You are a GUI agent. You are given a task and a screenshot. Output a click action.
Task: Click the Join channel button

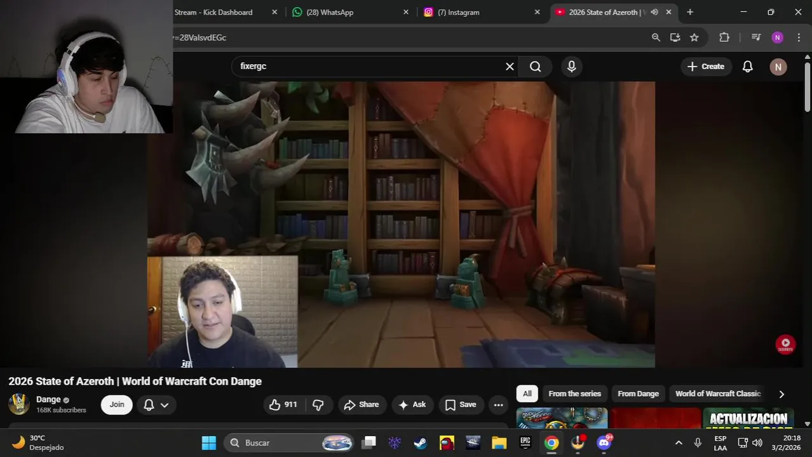click(116, 404)
